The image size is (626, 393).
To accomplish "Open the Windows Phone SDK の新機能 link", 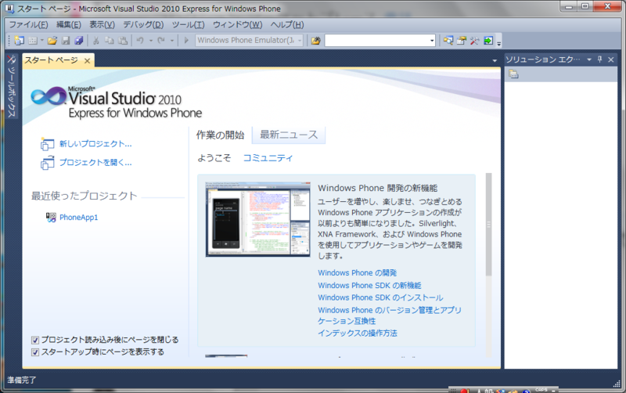I will click(x=369, y=286).
